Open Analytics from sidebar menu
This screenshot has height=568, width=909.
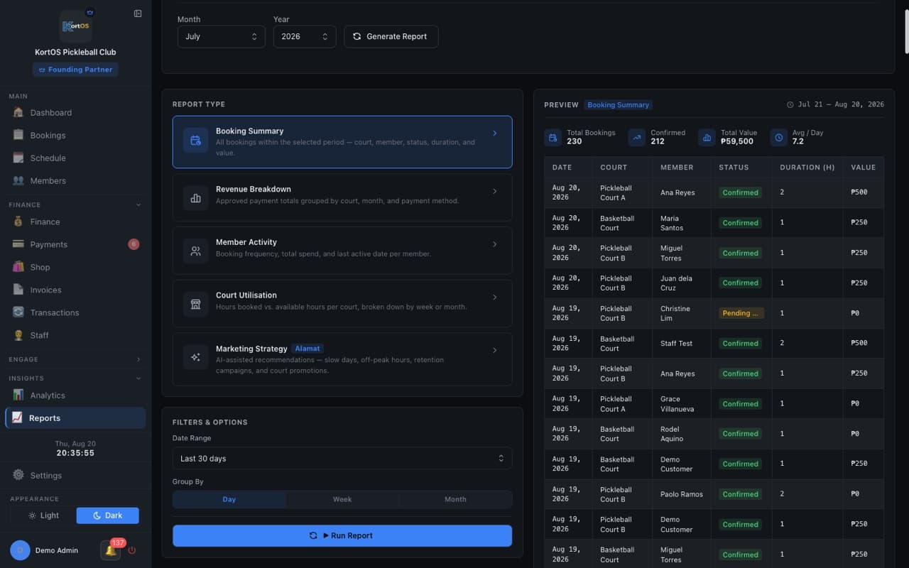75,395
